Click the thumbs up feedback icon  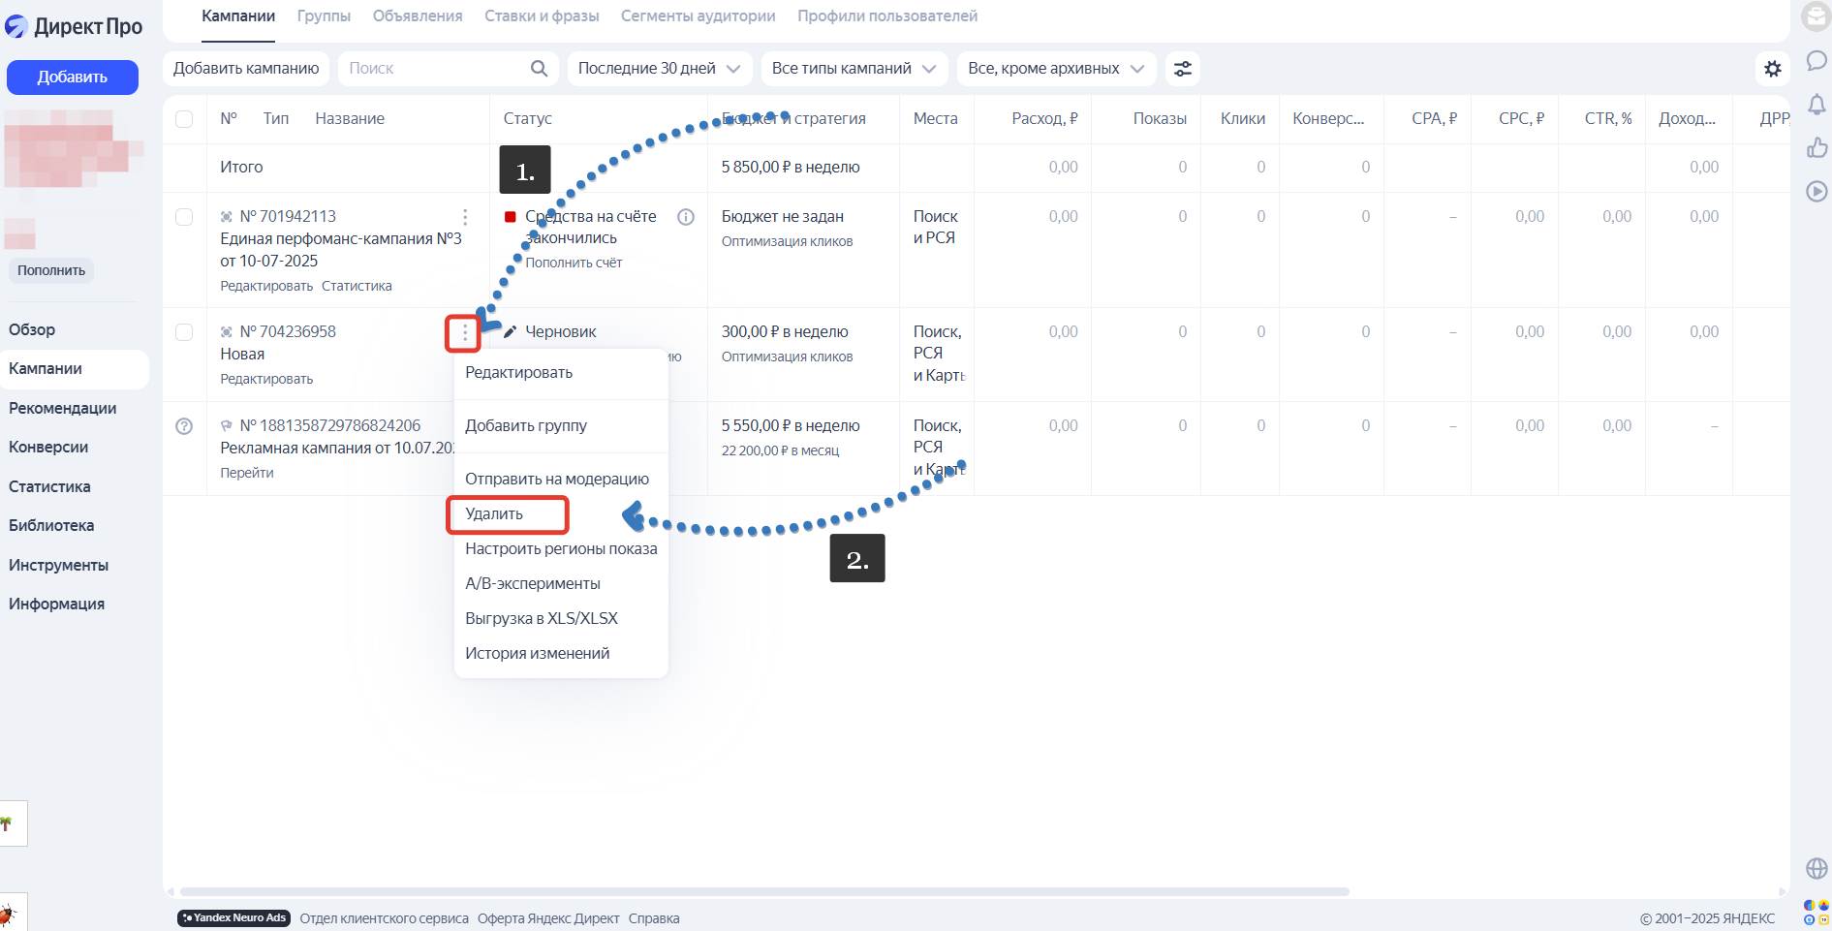point(1816,147)
